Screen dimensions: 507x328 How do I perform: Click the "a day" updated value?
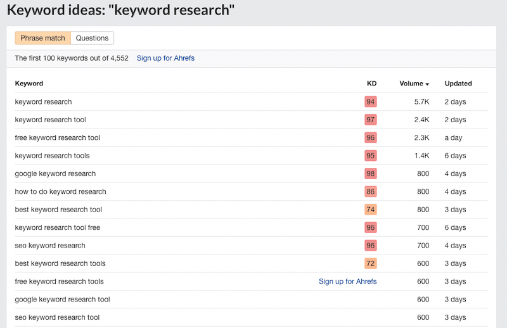click(453, 138)
